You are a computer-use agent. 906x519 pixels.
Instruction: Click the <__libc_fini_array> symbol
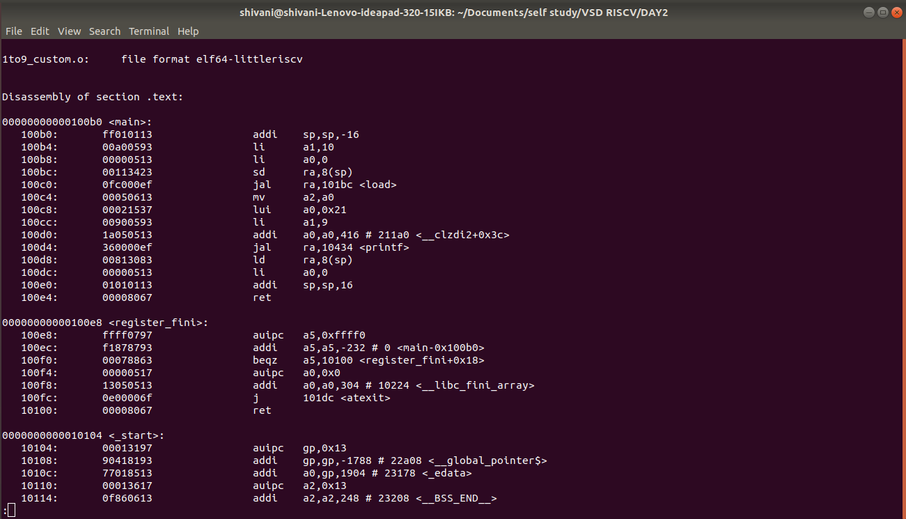point(474,385)
